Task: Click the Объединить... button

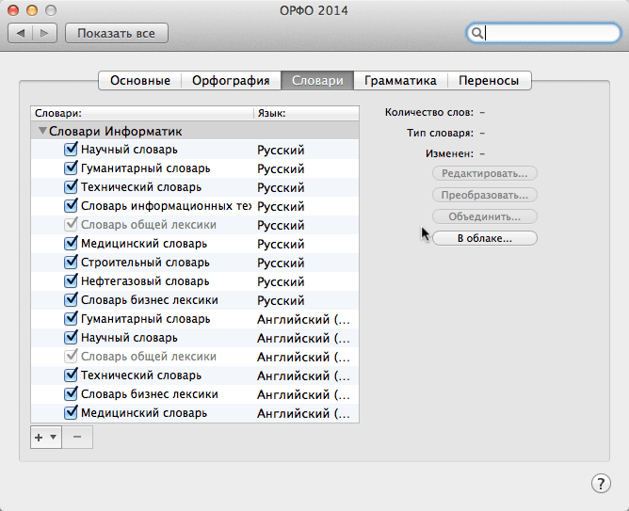Action: point(485,216)
